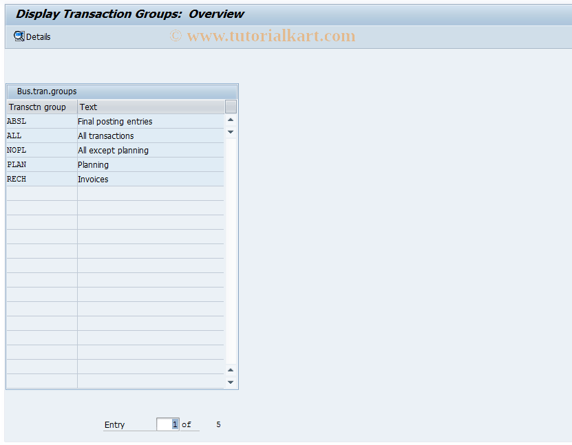Click the Entry label

[x=114, y=425]
